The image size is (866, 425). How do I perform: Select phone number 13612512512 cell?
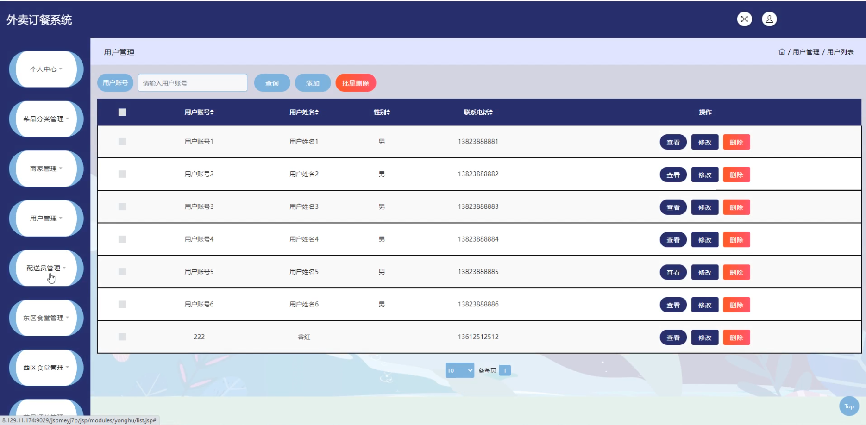[478, 337]
